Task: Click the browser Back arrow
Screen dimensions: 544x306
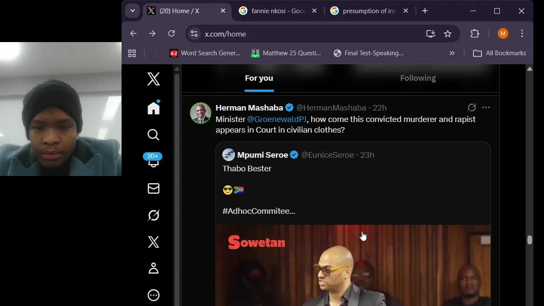Action: (133, 34)
